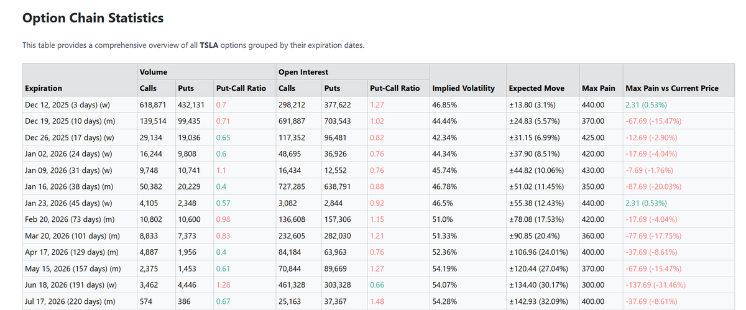This screenshot has width=746, height=310.
Task: Click expected move ±106.96 (24.01%)
Action: [x=538, y=252]
